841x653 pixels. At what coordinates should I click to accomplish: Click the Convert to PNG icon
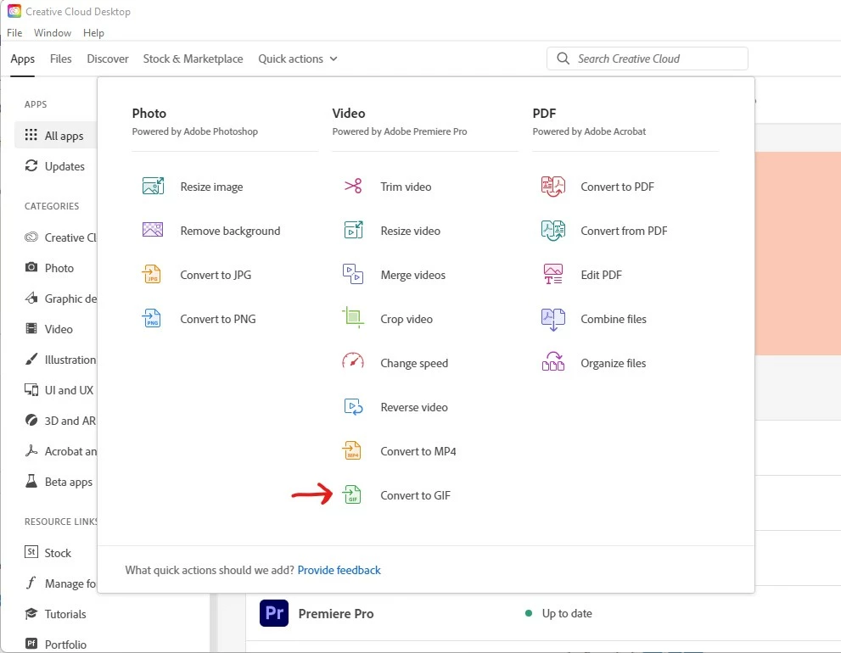pyautogui.click(x=152, y=318)
